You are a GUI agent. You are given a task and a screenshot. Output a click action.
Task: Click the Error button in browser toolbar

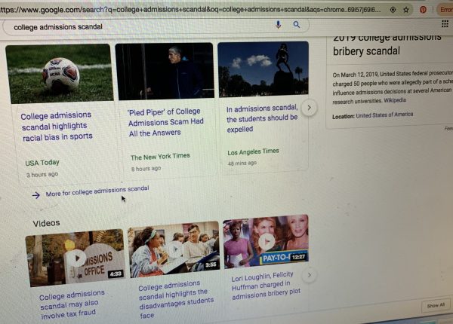[x=445, y=10]
